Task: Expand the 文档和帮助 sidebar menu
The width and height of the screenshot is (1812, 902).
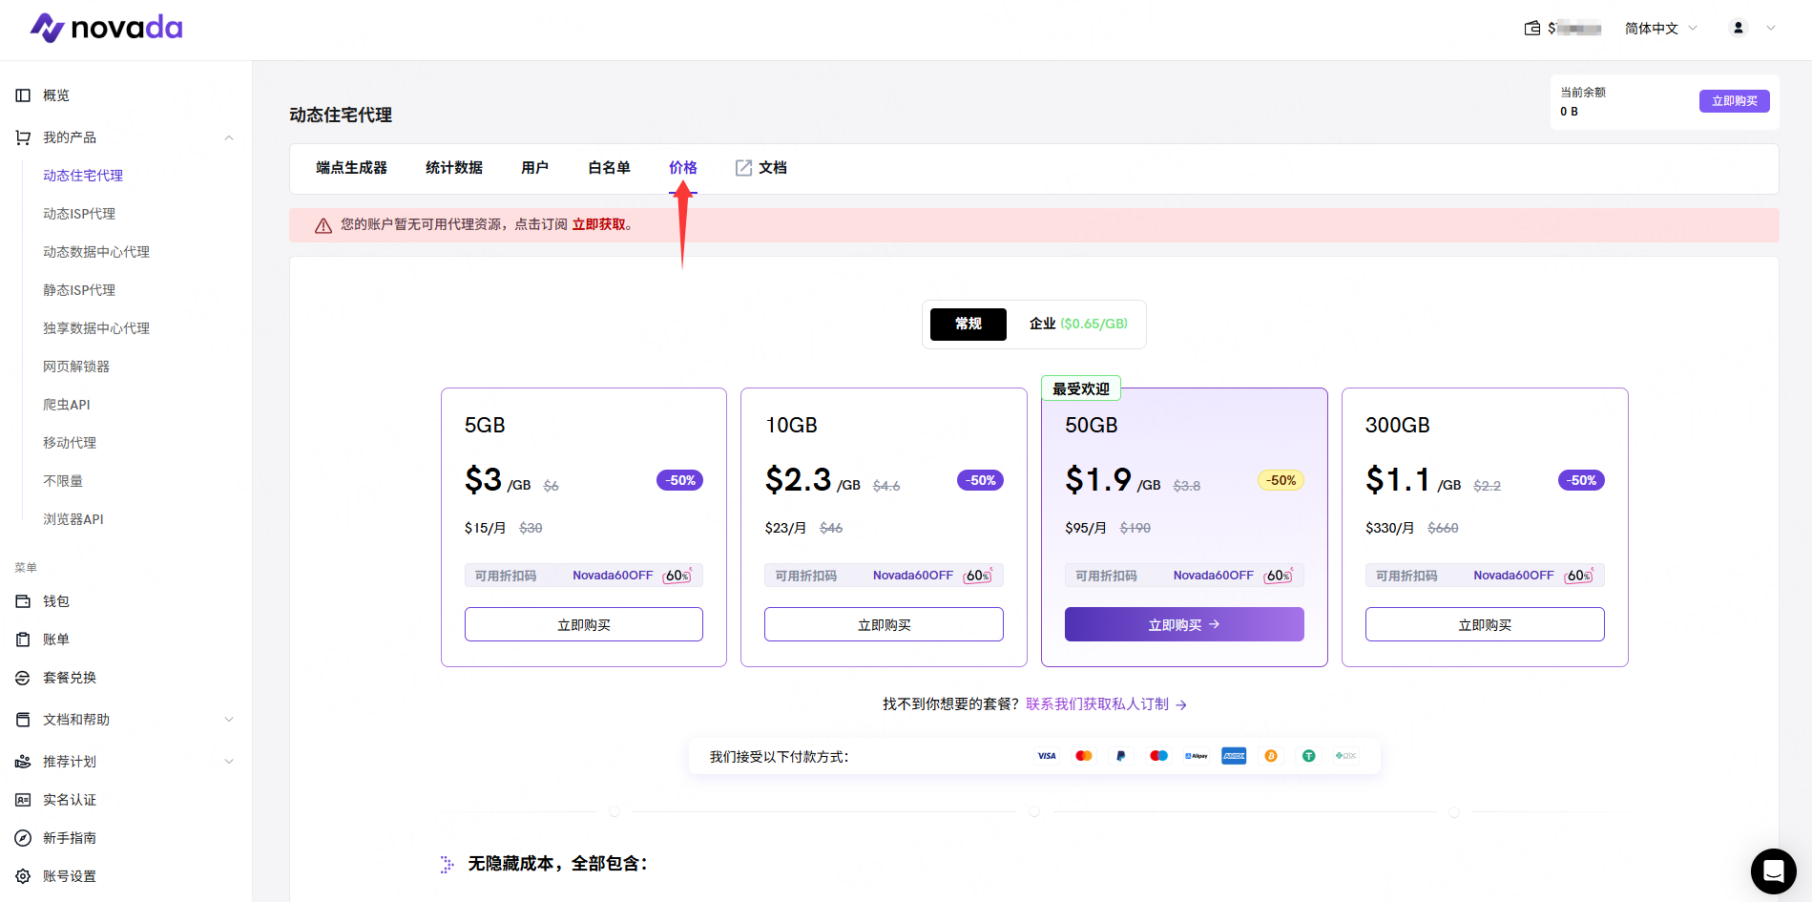Action: (x=229, y=720)
